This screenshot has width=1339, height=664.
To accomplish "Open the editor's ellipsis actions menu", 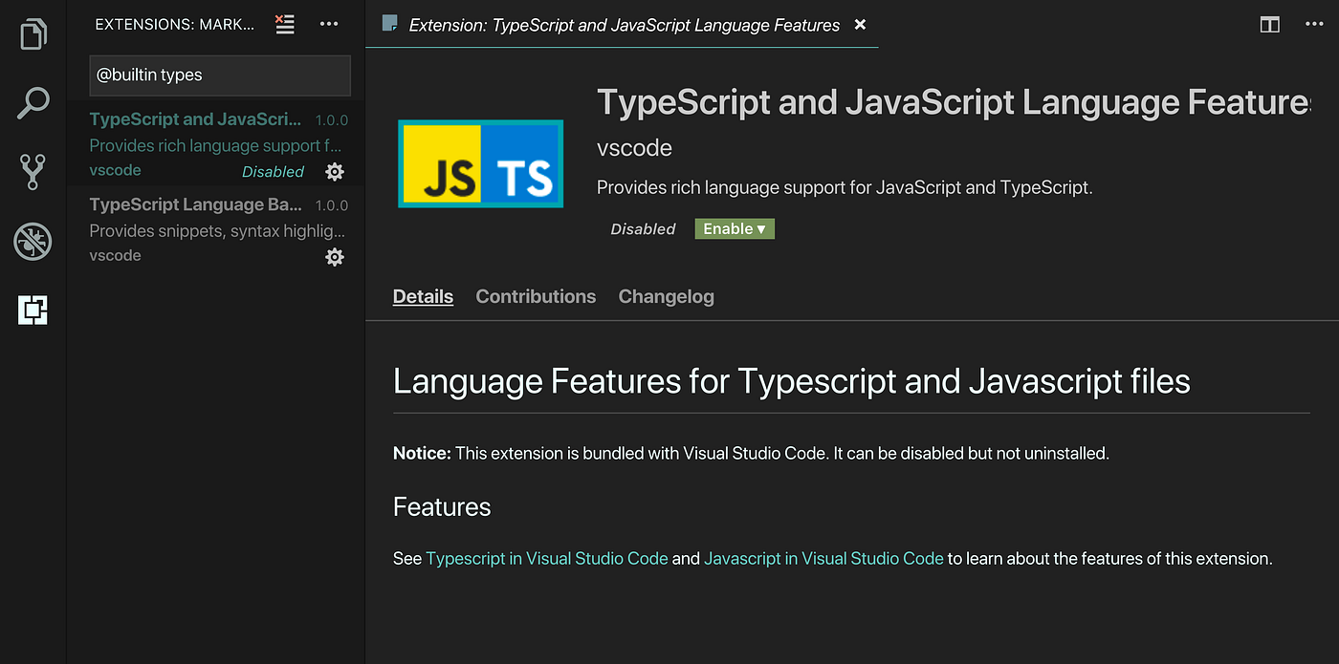I will 1314,24.
